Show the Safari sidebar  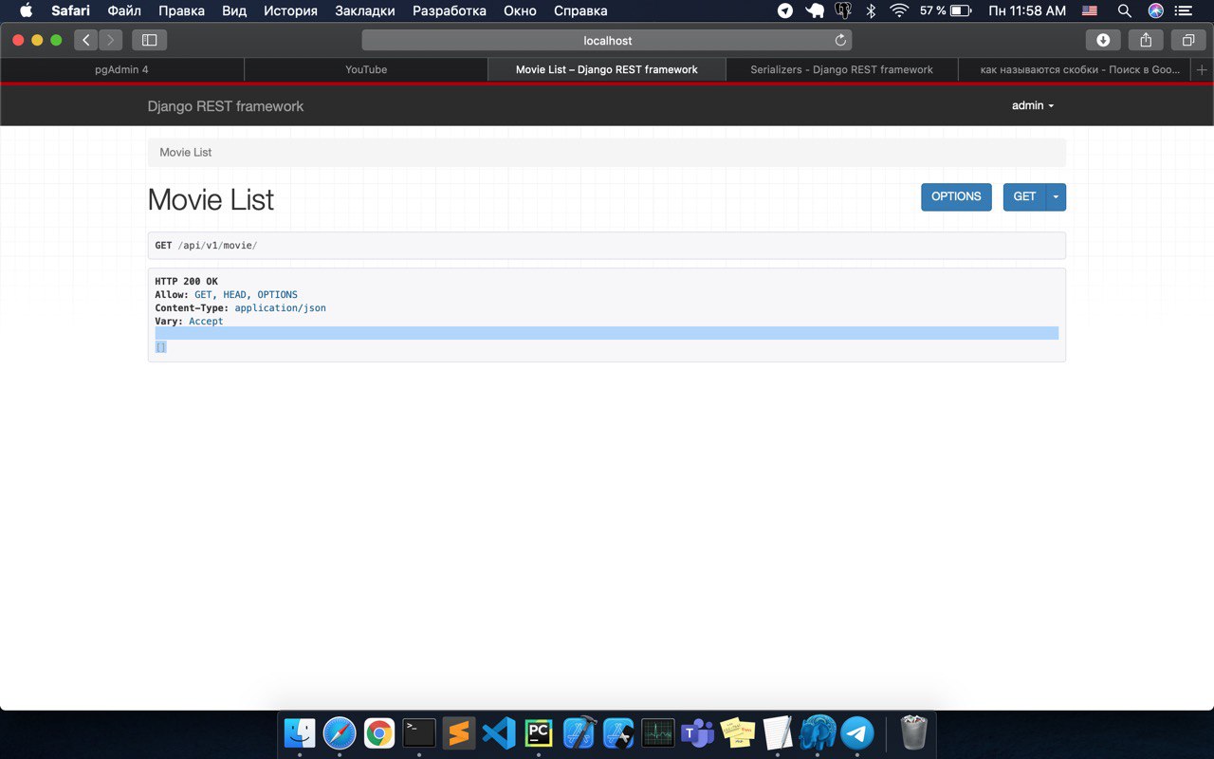tap(149, 40)
